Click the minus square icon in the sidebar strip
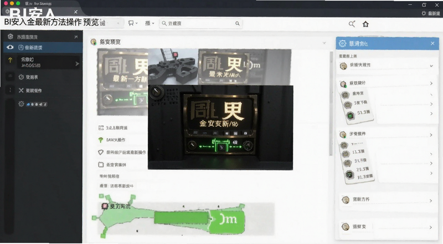This screenshot has height=244, width=443. (x=10, y=76)
